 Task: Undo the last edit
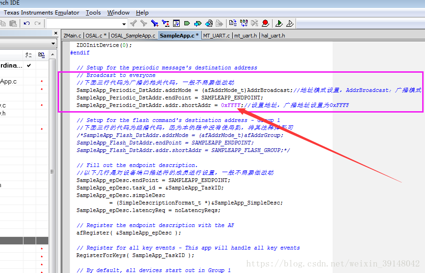click(27, 23)
